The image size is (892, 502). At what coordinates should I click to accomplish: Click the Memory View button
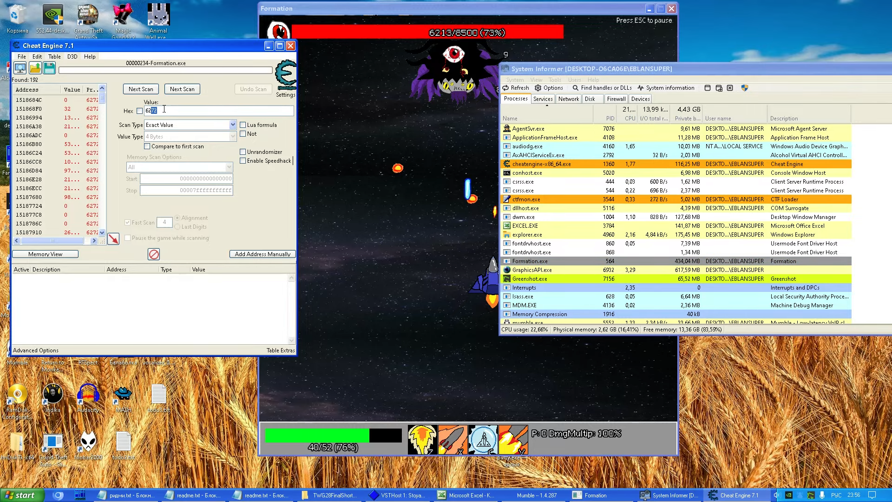point(45,254)
